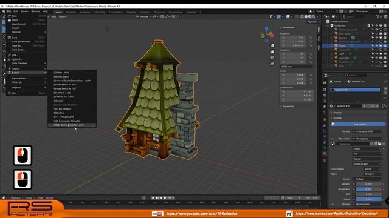The image size is (389, 218).
Task: Open the Alpha Straight dropdown
Action: point(373,174)
